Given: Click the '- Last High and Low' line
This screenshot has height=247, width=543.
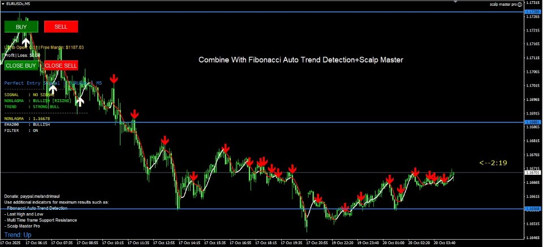Looking at the screenshot, I should pos(24,214).
